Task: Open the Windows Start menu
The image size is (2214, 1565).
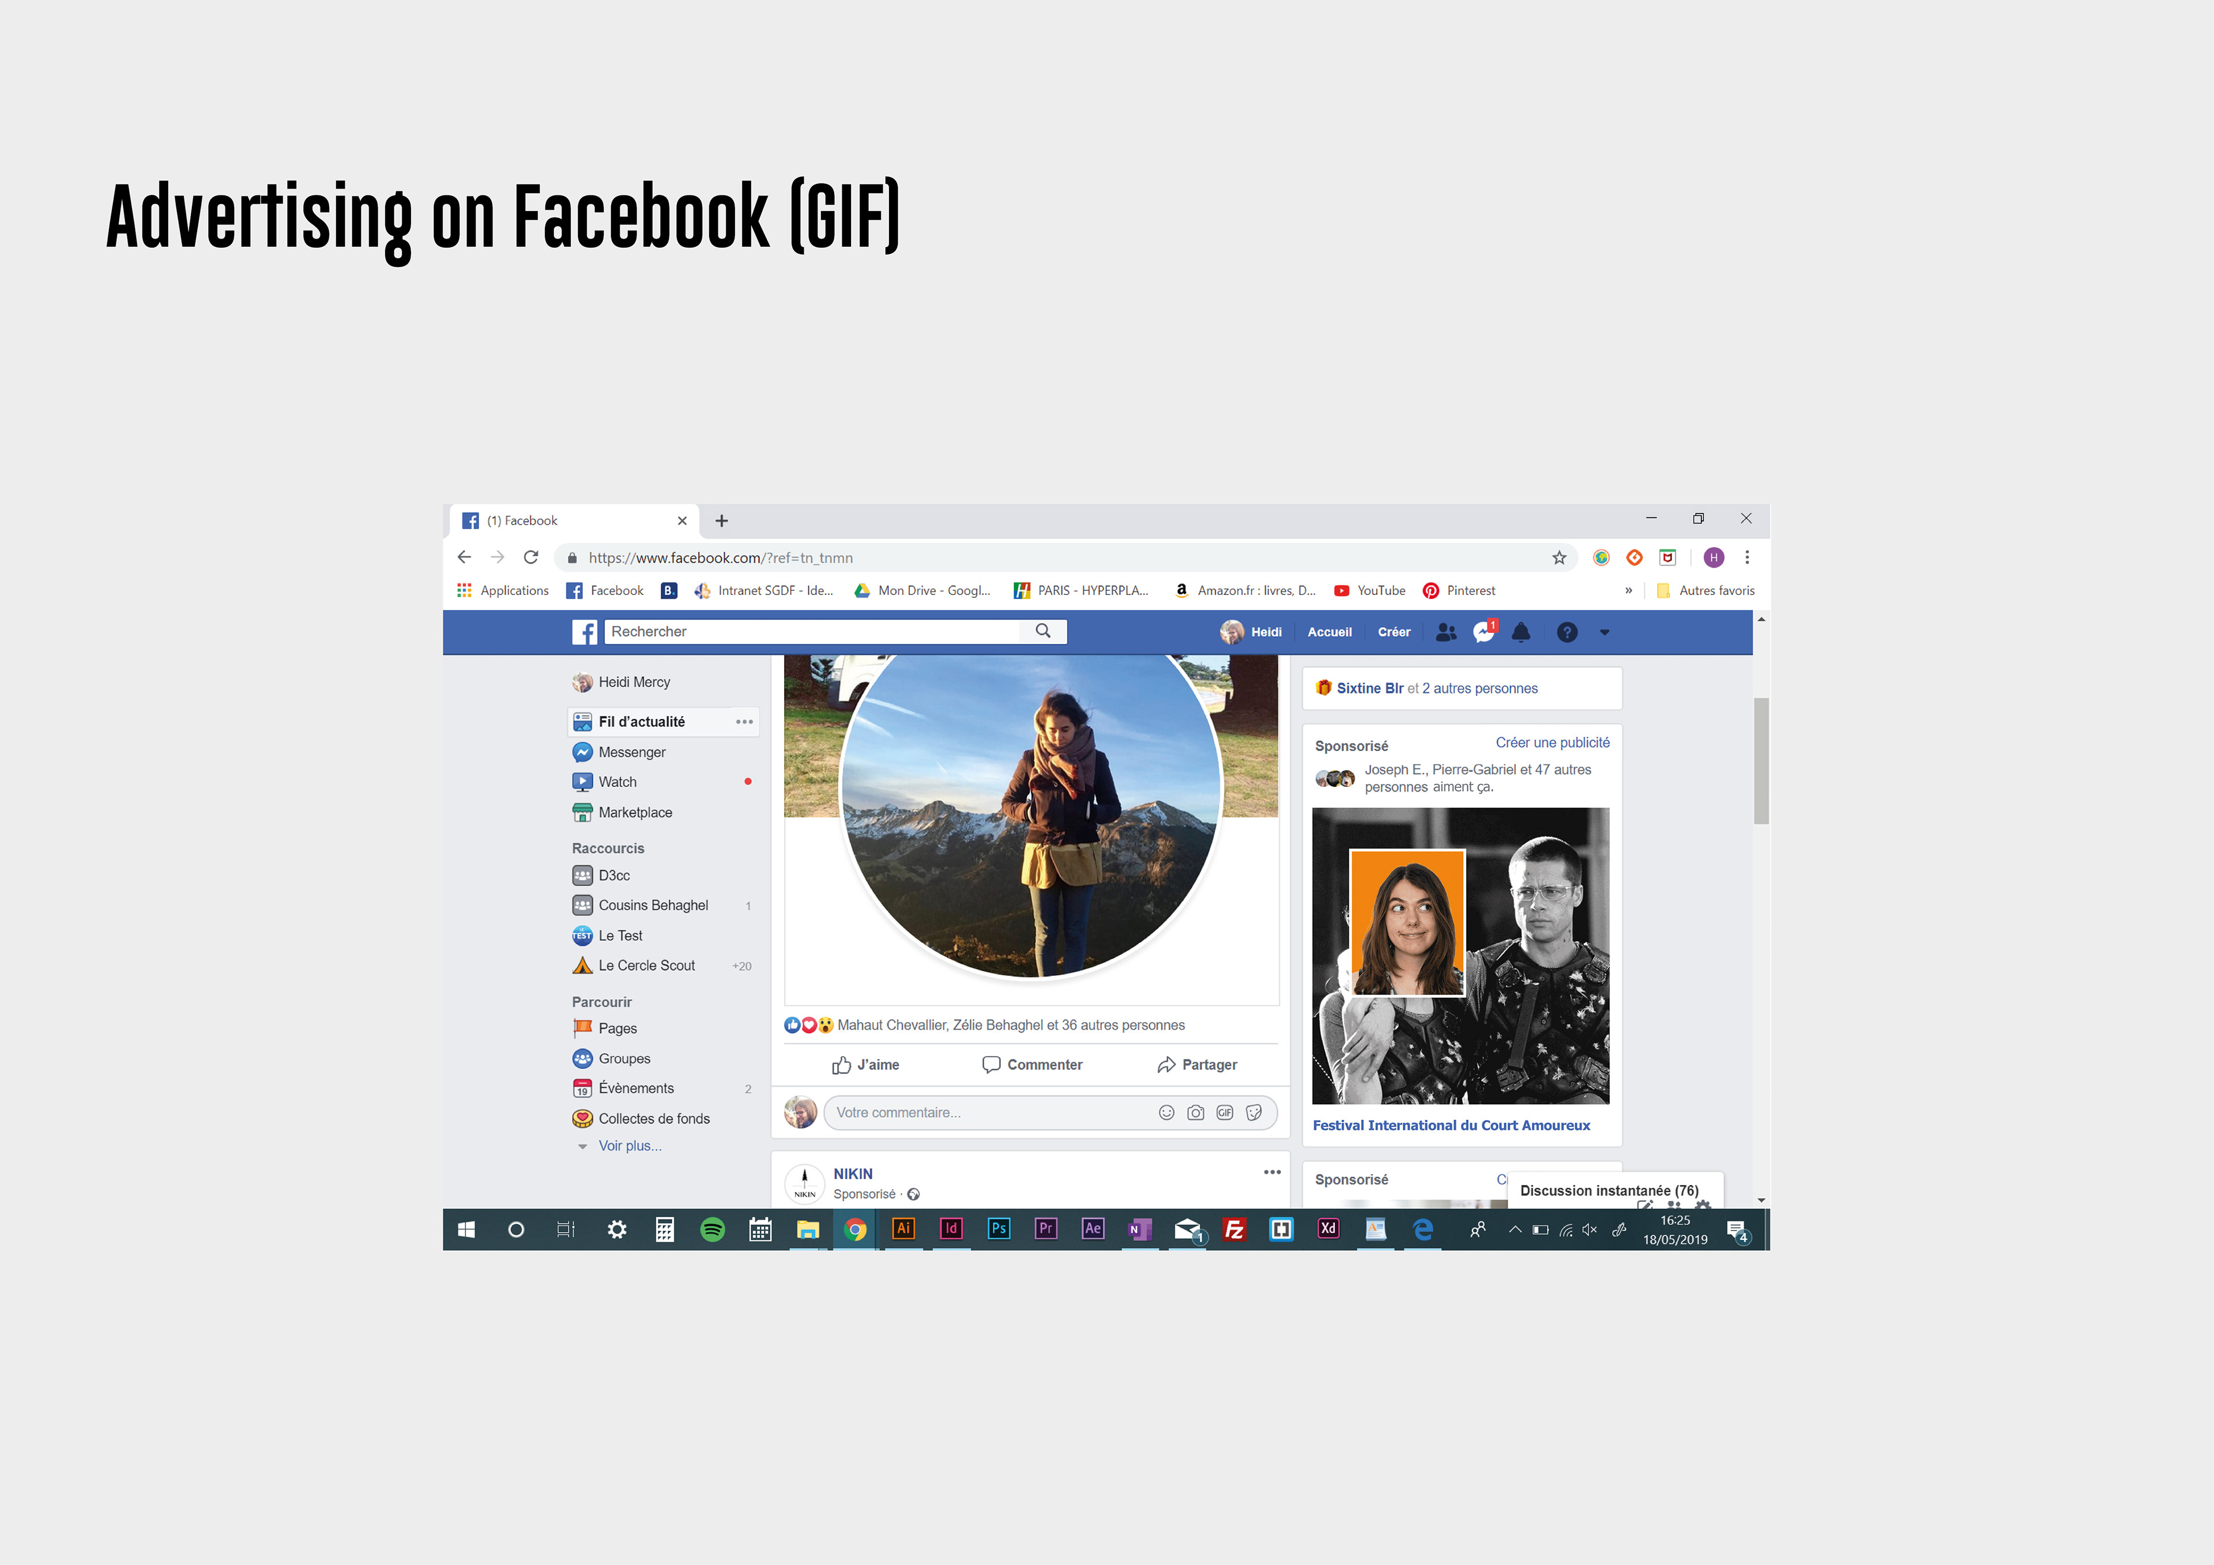Action: point(466,1230)
